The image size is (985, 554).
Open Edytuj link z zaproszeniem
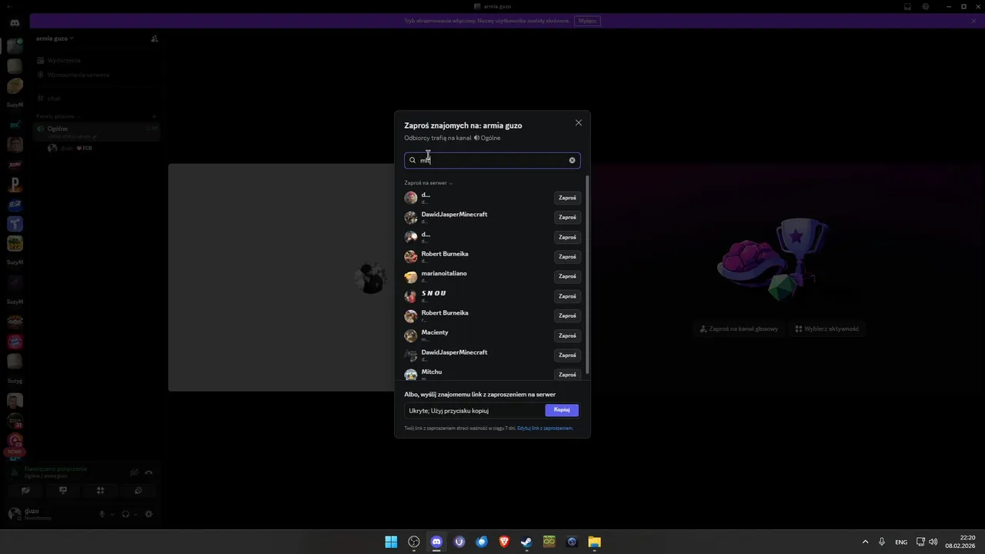point(545,428)
